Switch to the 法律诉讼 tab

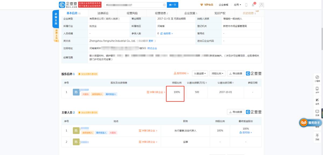102,13
